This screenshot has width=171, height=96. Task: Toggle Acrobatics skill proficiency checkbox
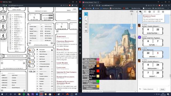(10, 15)
